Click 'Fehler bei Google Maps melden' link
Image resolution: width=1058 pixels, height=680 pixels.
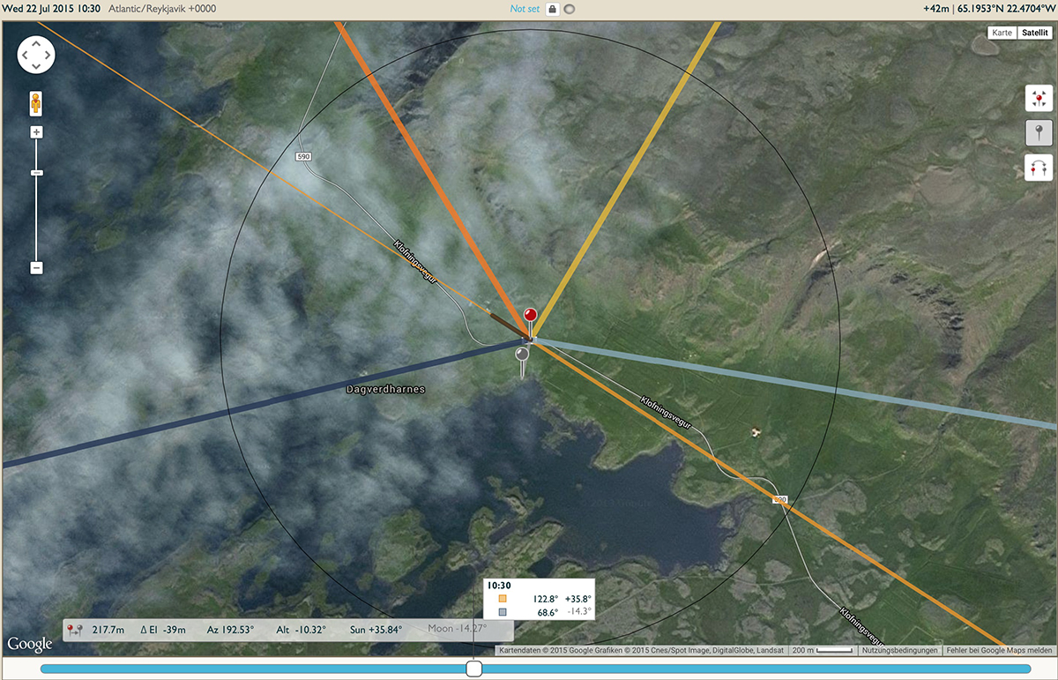pyautogui.click(x=998, y=651)
